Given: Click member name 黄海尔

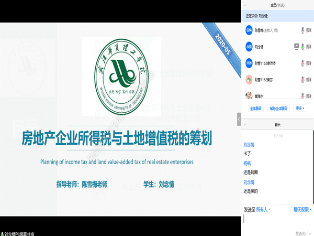Looking at the screenshot, I should coord(259,96).
